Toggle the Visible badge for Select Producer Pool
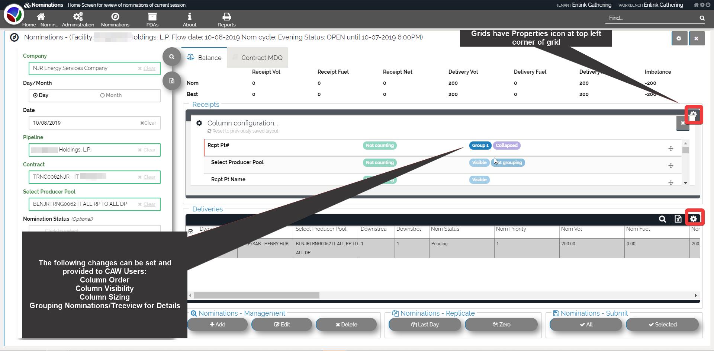This screenshot has width=714, height=351. tap(479, 163)
